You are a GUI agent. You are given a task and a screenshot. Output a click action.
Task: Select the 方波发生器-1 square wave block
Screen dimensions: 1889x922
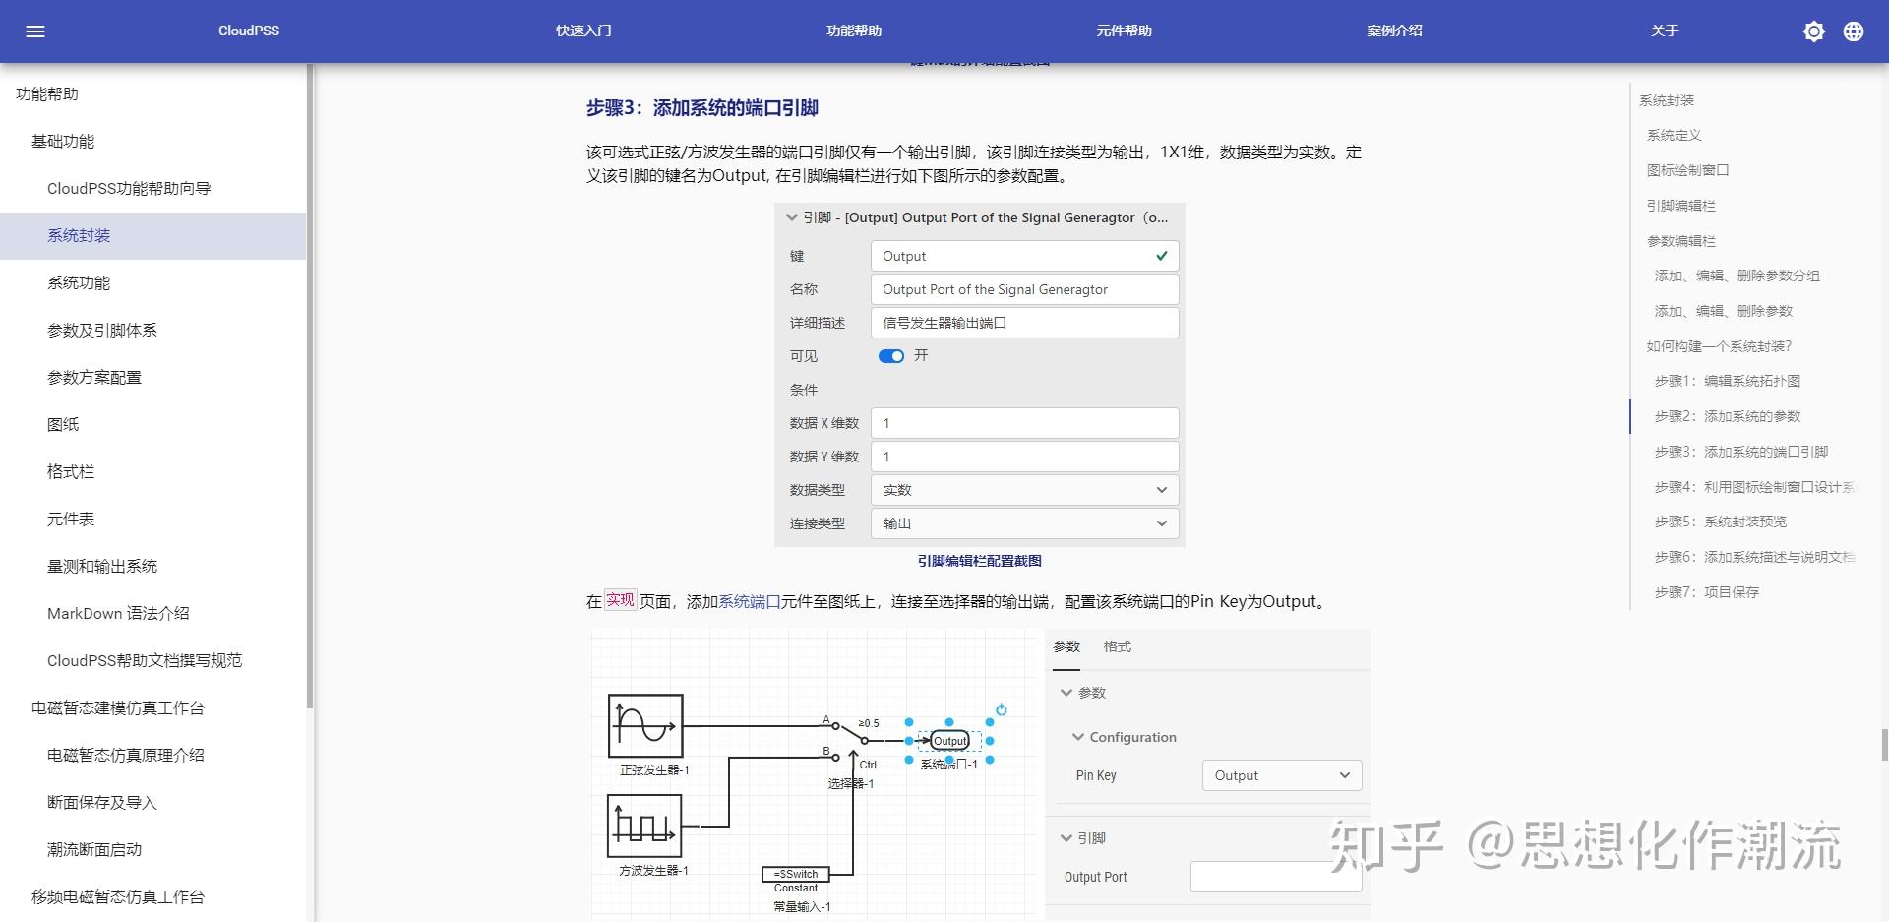pos(644,827)
